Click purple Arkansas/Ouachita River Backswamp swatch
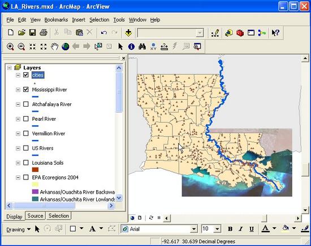 pyautogui.click(x=35, y=192)
